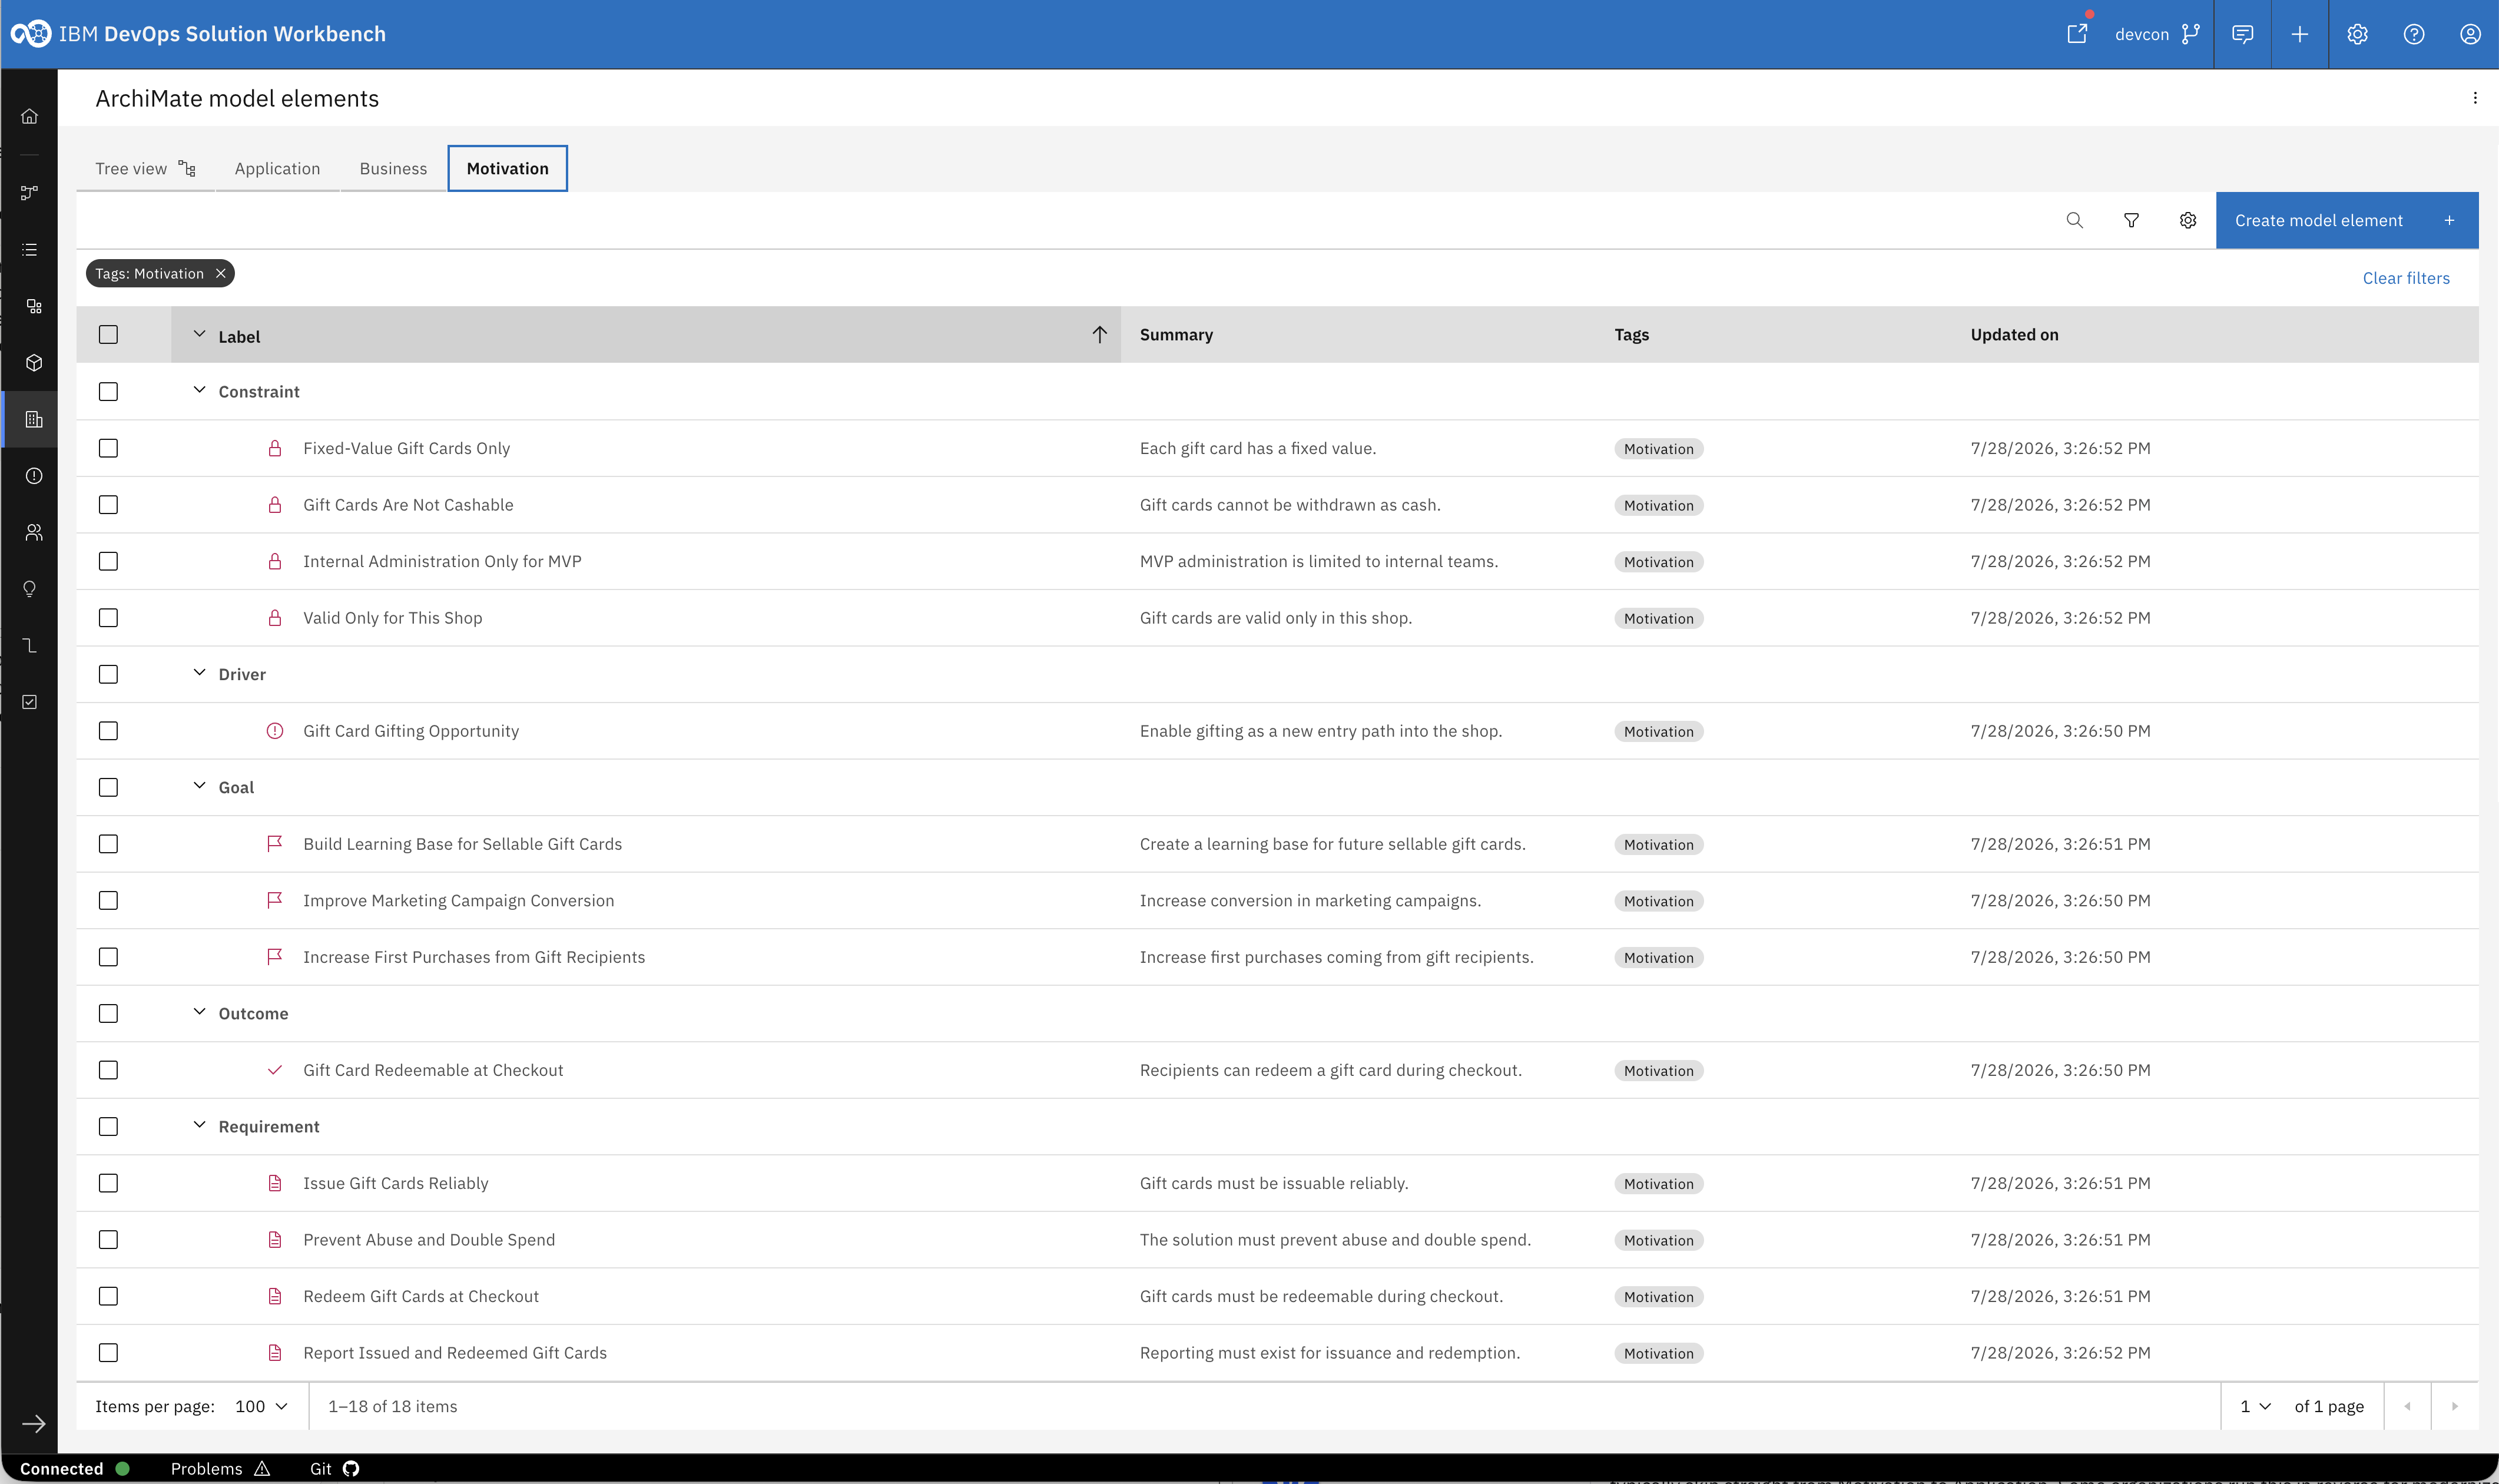Select checkbox for Improve Marketing Campaign Conversion

coord(108,901)
